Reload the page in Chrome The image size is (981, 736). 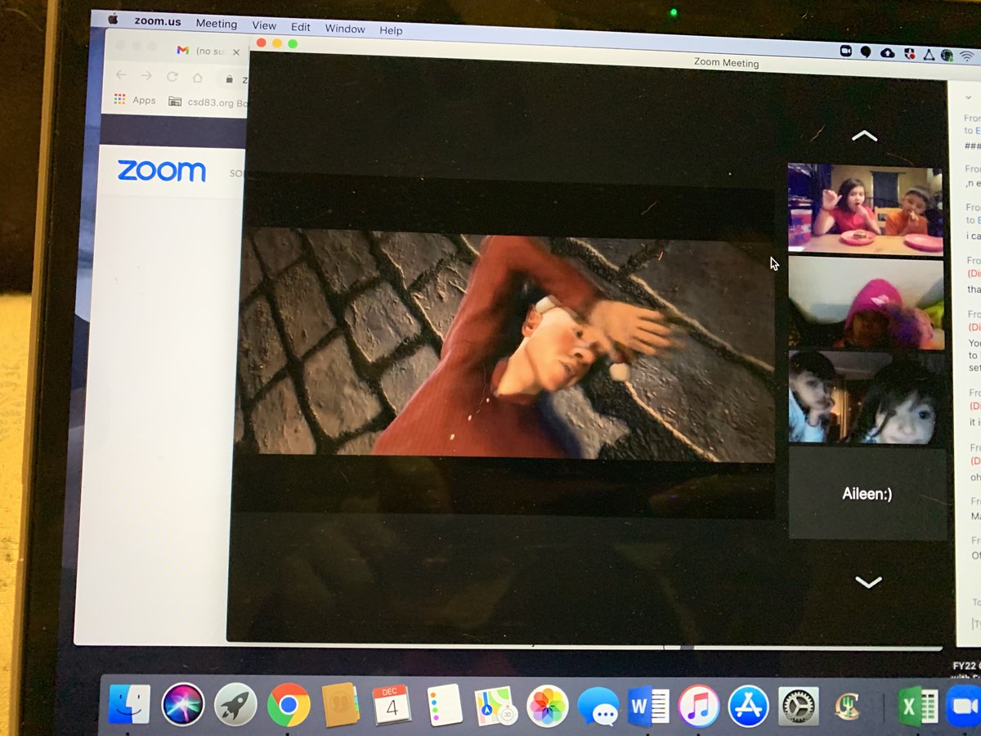pyautogui.click(x=172, y=76)
